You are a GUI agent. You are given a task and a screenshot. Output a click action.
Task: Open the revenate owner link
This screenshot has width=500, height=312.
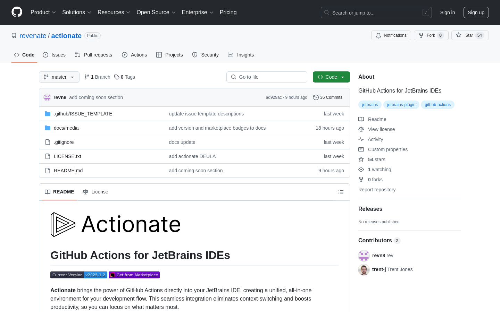33,36
